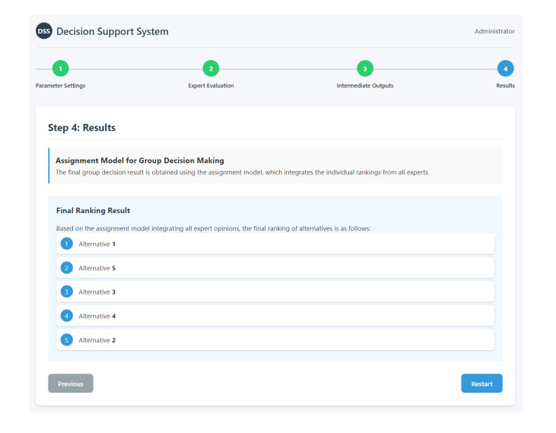This screenshot has height=433, width=556.
Task: Click the Decision Support System title
Action: tap(113, 31)
